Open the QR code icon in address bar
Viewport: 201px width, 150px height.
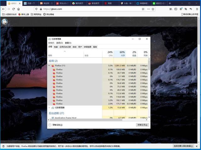[143, 9]
